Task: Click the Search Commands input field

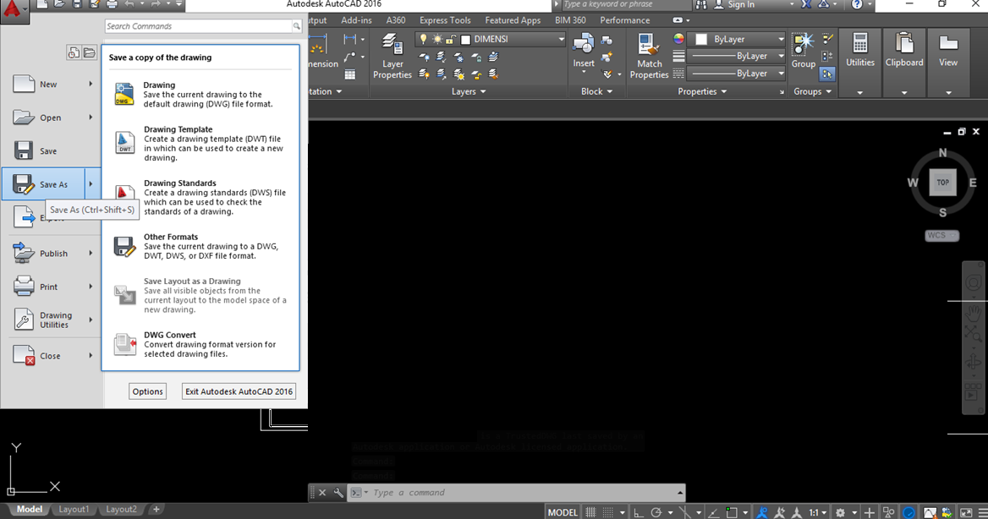Action: pyautogui.click(x=199, y=26)
